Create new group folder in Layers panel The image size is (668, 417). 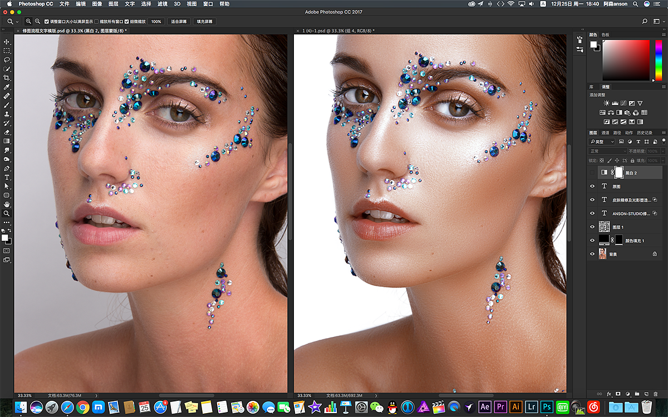pyautogui.click(x=637, y=394)
